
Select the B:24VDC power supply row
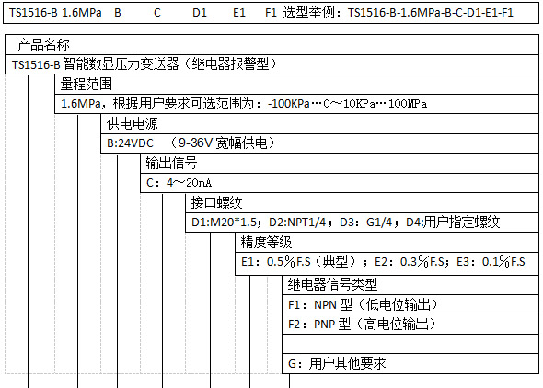(319, 143)
